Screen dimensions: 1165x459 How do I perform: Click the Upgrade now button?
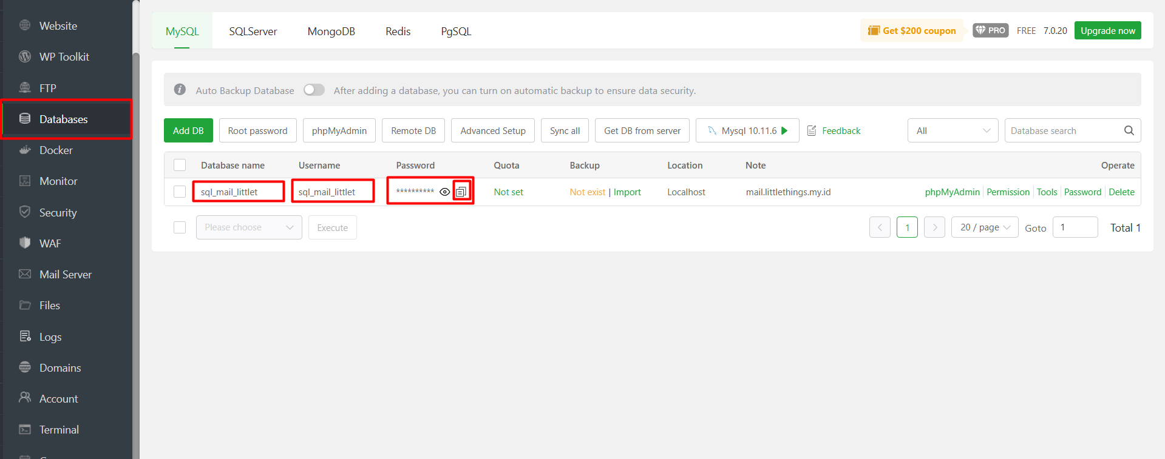[1107, 30]
